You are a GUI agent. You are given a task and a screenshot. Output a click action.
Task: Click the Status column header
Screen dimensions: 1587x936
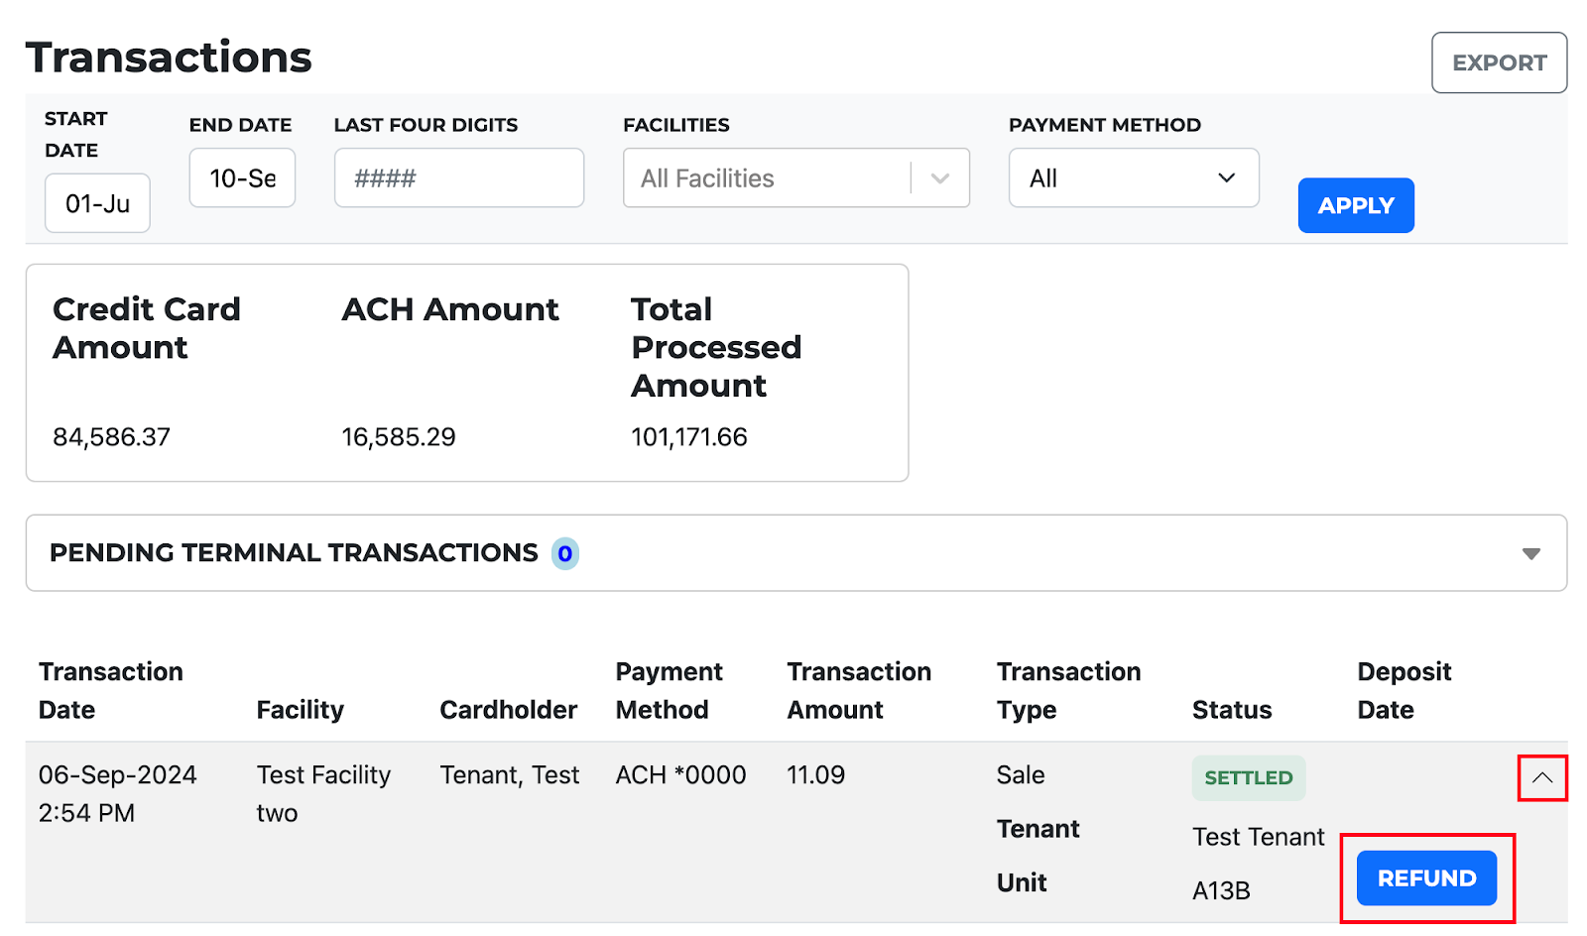1232,710
